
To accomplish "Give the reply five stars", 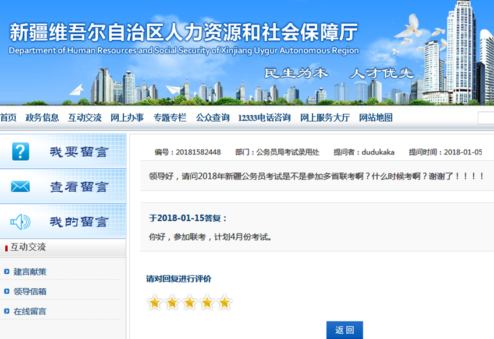I will click(225, 302).
